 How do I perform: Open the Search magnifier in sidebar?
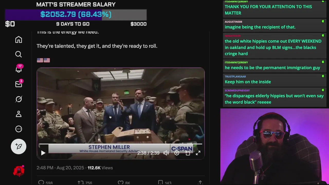coord(19,54)
